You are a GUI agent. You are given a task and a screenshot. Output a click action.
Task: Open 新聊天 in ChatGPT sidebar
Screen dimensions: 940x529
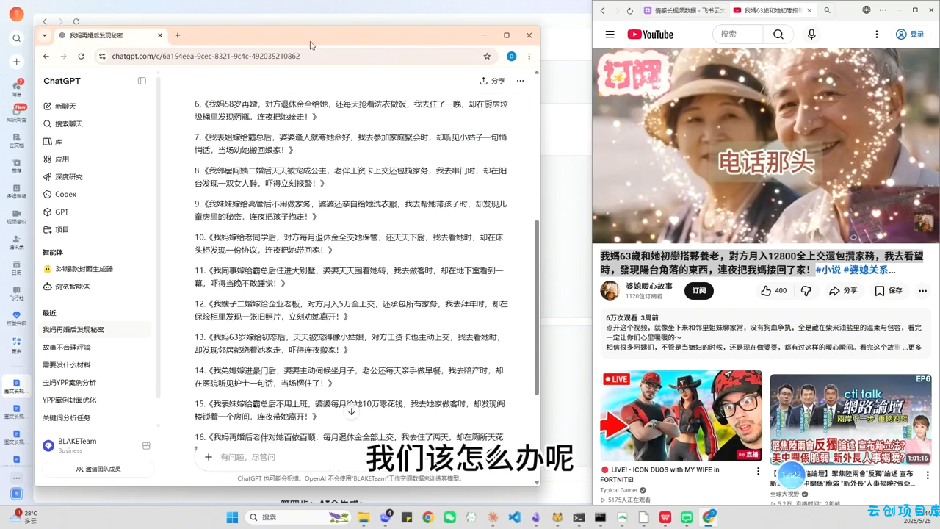click(59, 106)
